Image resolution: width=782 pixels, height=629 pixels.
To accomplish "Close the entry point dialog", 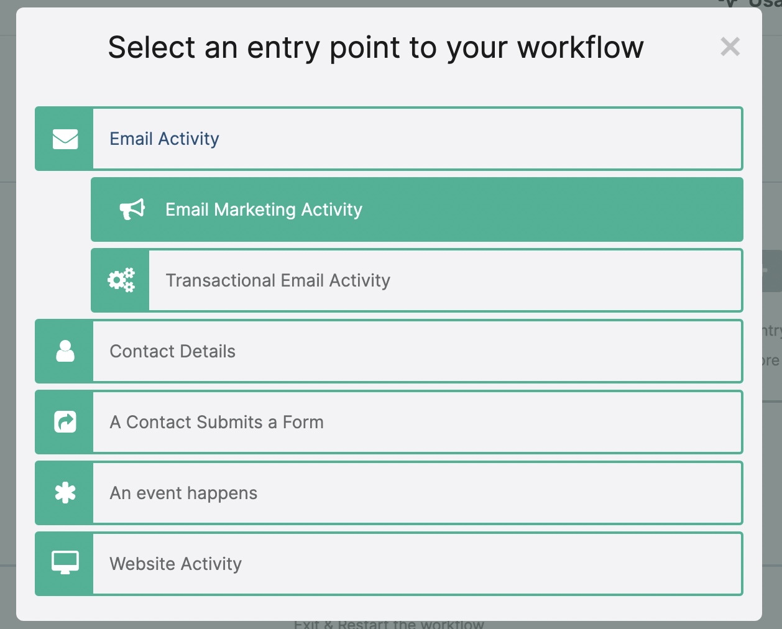I will tap(730, 47).
